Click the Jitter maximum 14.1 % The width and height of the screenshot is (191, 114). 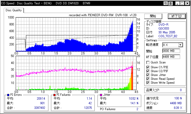point(134,103)
